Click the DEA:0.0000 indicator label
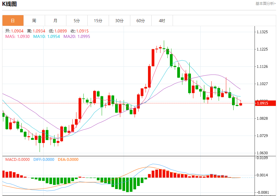Screen dimensions: 278x196 point(68,160)
